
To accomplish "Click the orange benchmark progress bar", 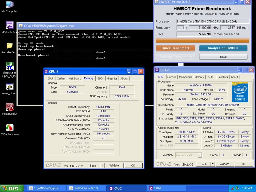I will (202, 41).
